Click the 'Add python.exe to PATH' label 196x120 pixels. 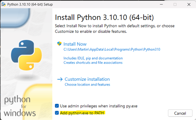pyautogui.click(x=82, y=113)
